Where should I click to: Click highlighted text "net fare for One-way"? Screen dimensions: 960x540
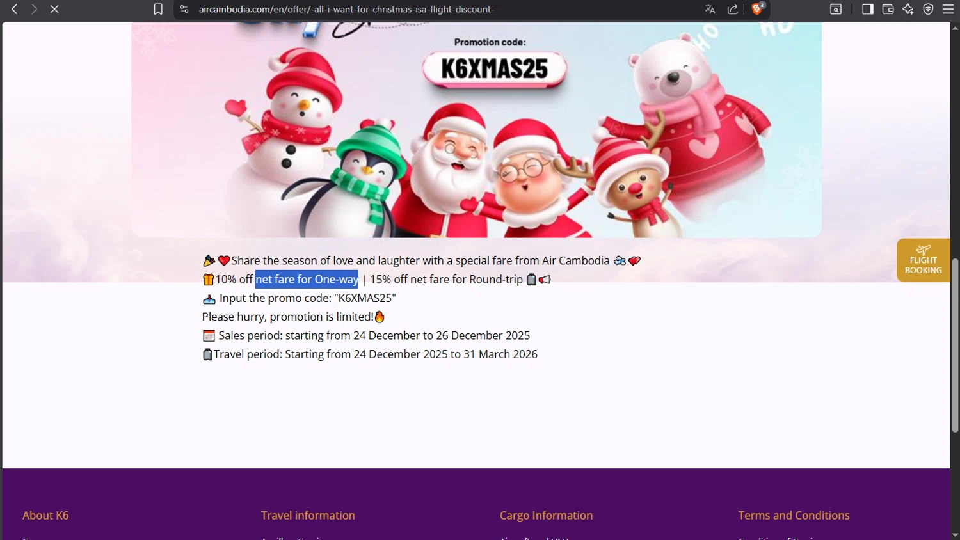point(307,279)
